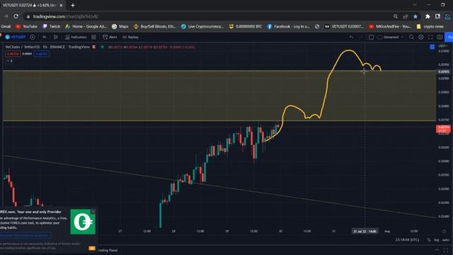Click the blue Performance Analytics ad button
This screenshot has height=255, width=453.
point(25,235)
